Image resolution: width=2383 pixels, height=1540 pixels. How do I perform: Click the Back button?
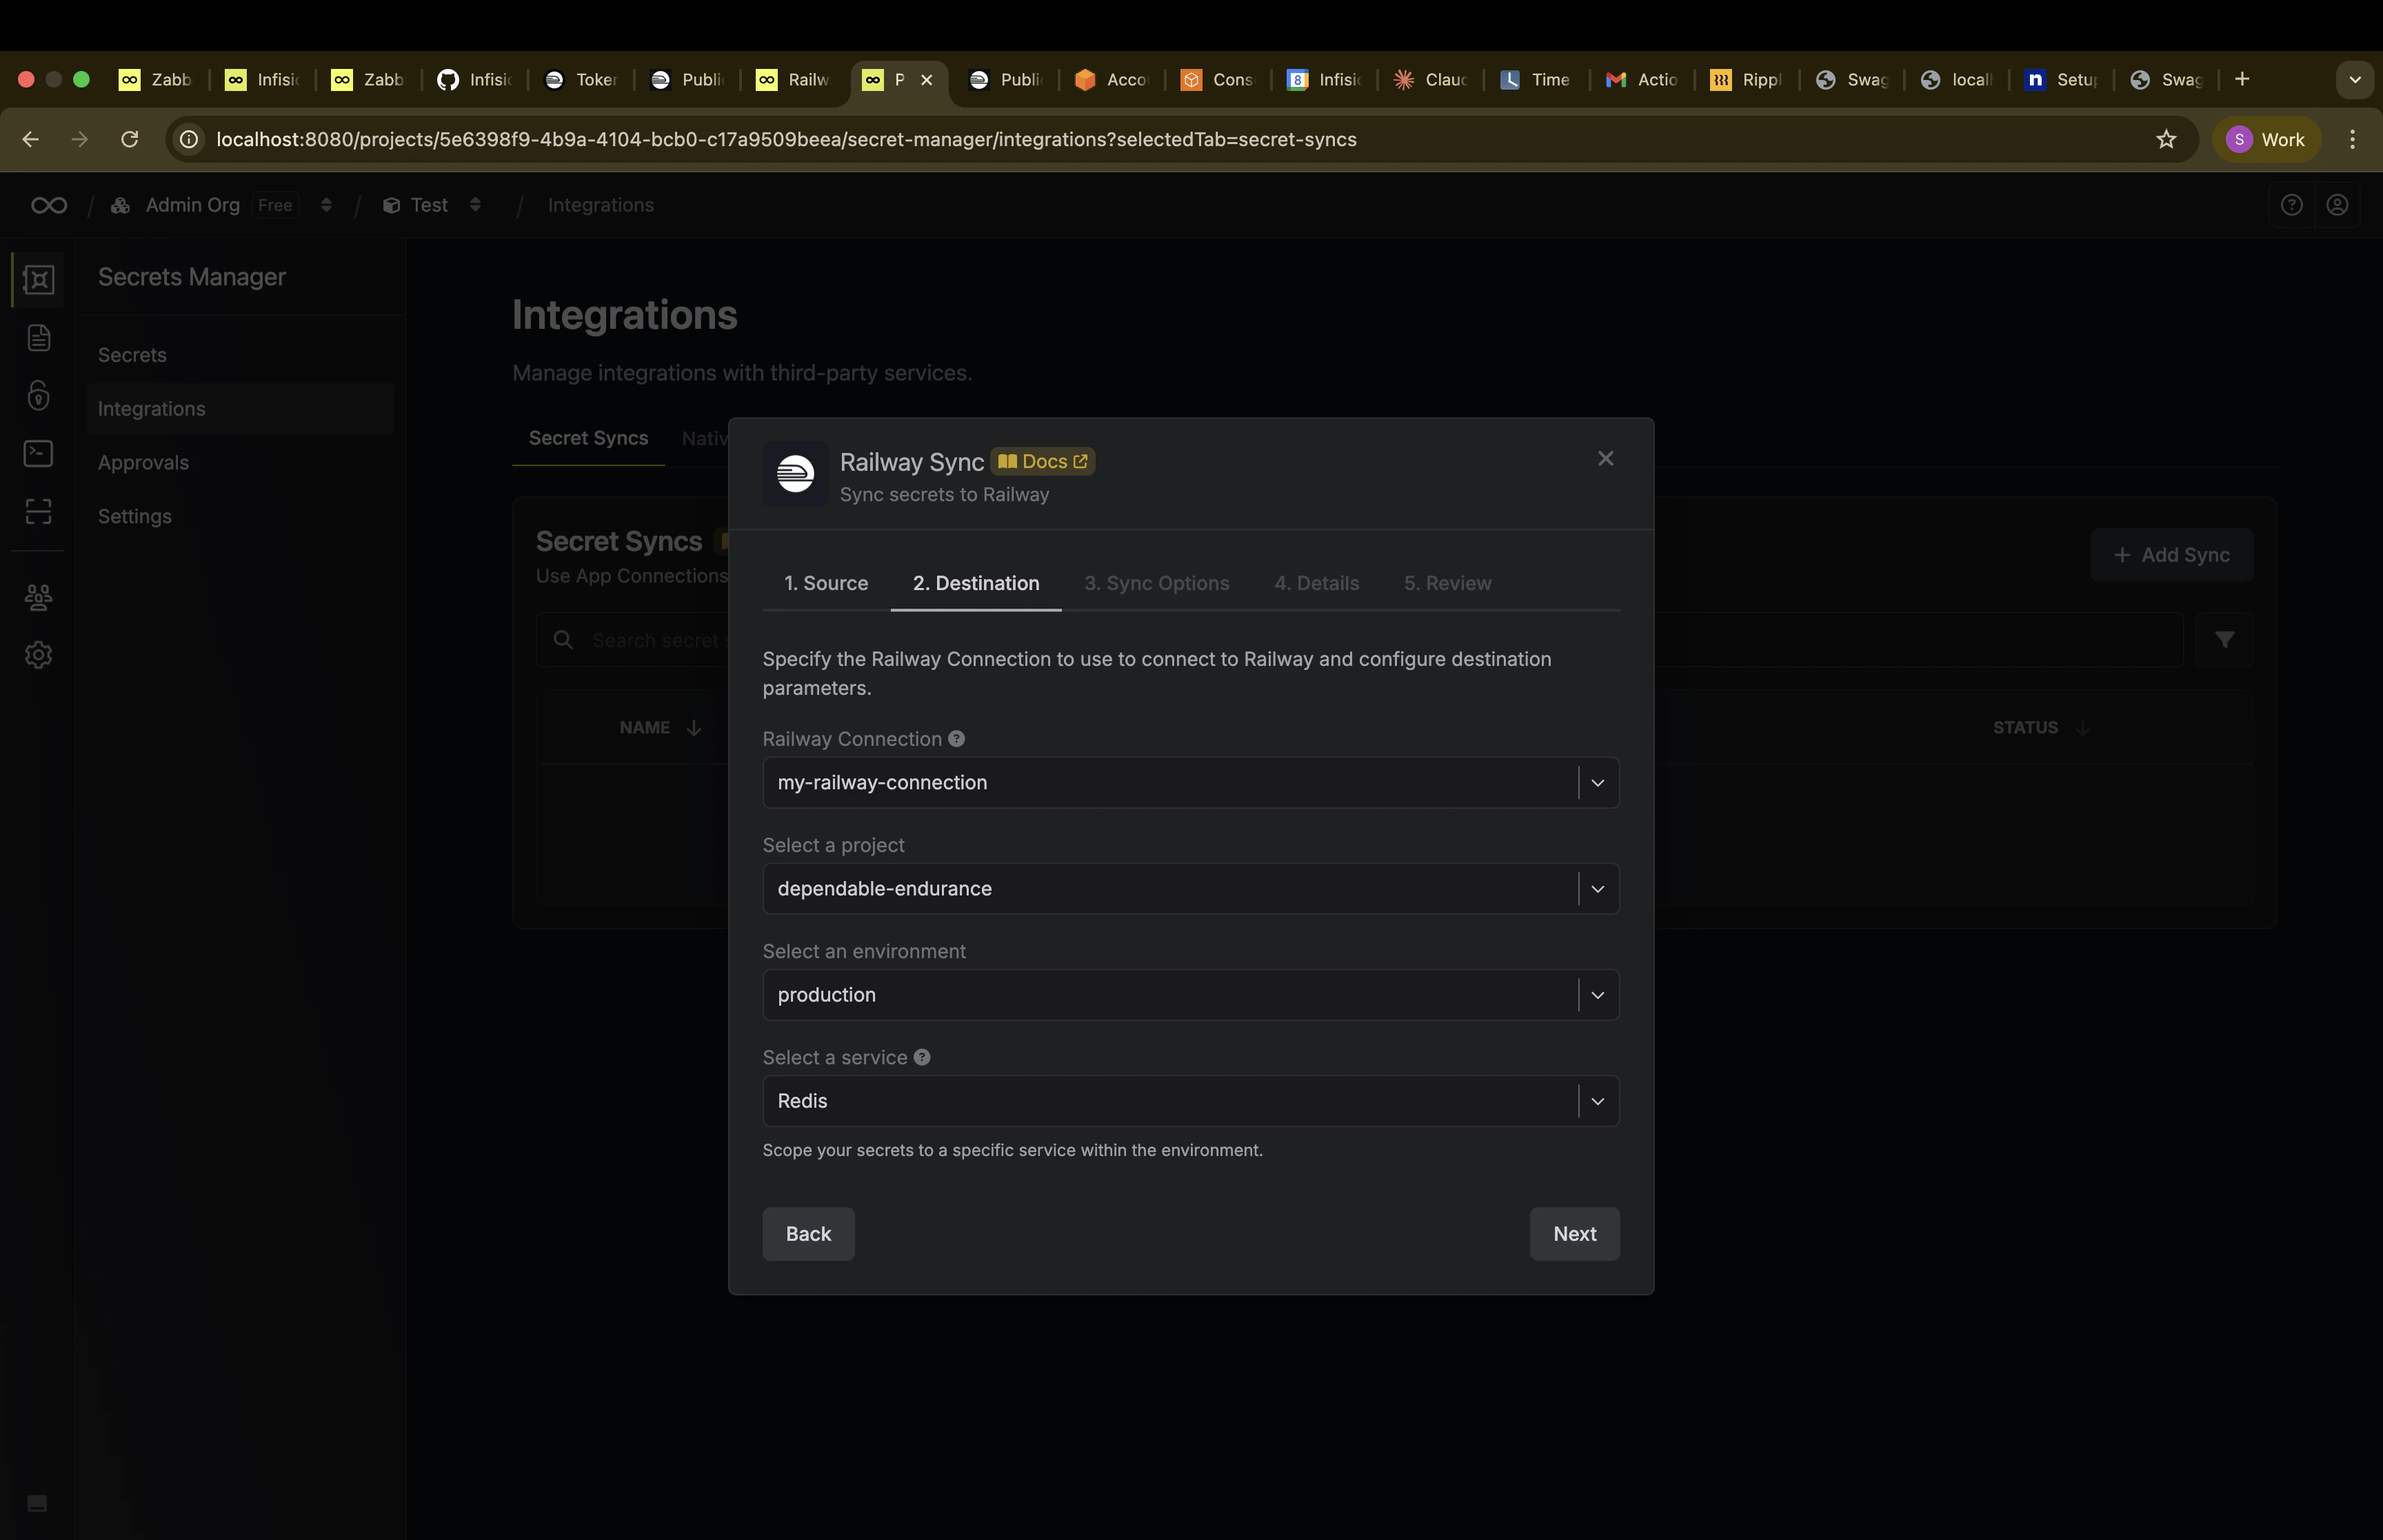808,1234
